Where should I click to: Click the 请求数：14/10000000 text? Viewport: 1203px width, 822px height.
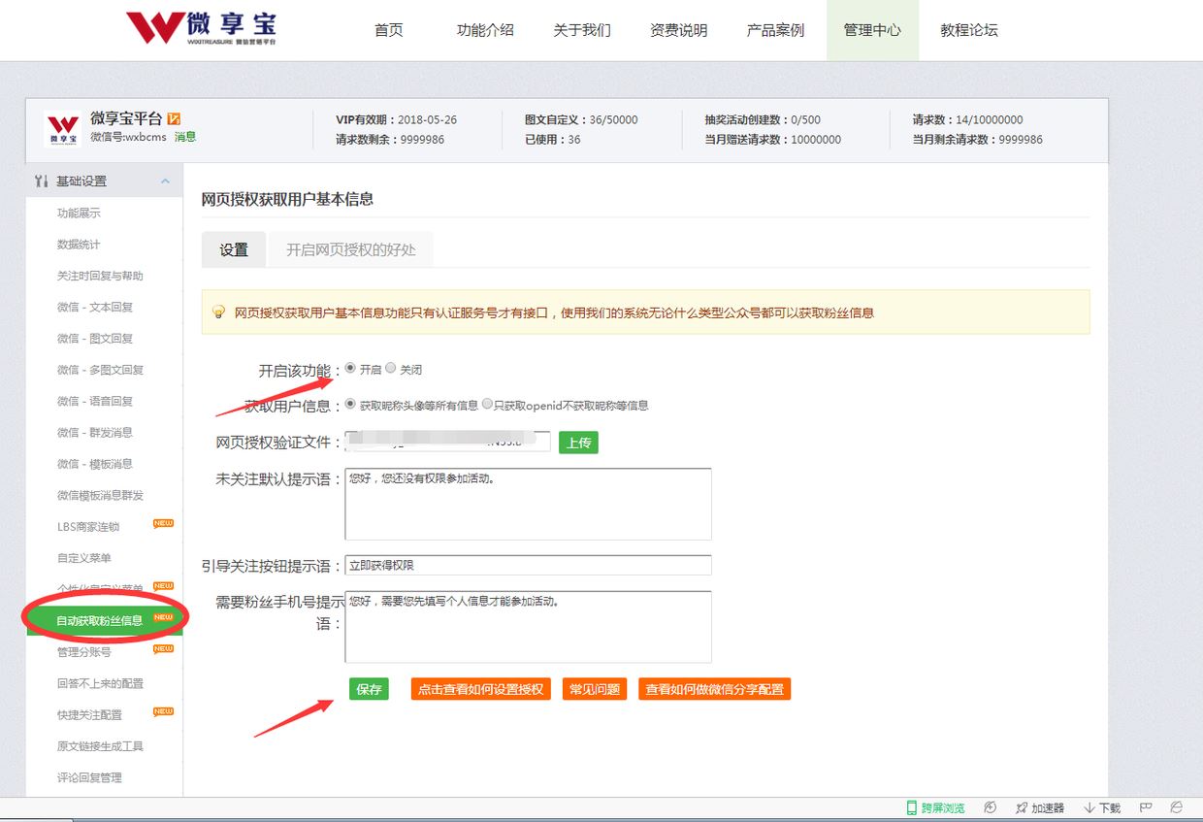(x=967, y=120)
